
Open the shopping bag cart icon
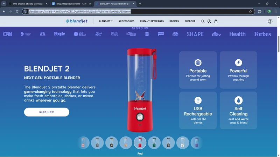point(216,21)
